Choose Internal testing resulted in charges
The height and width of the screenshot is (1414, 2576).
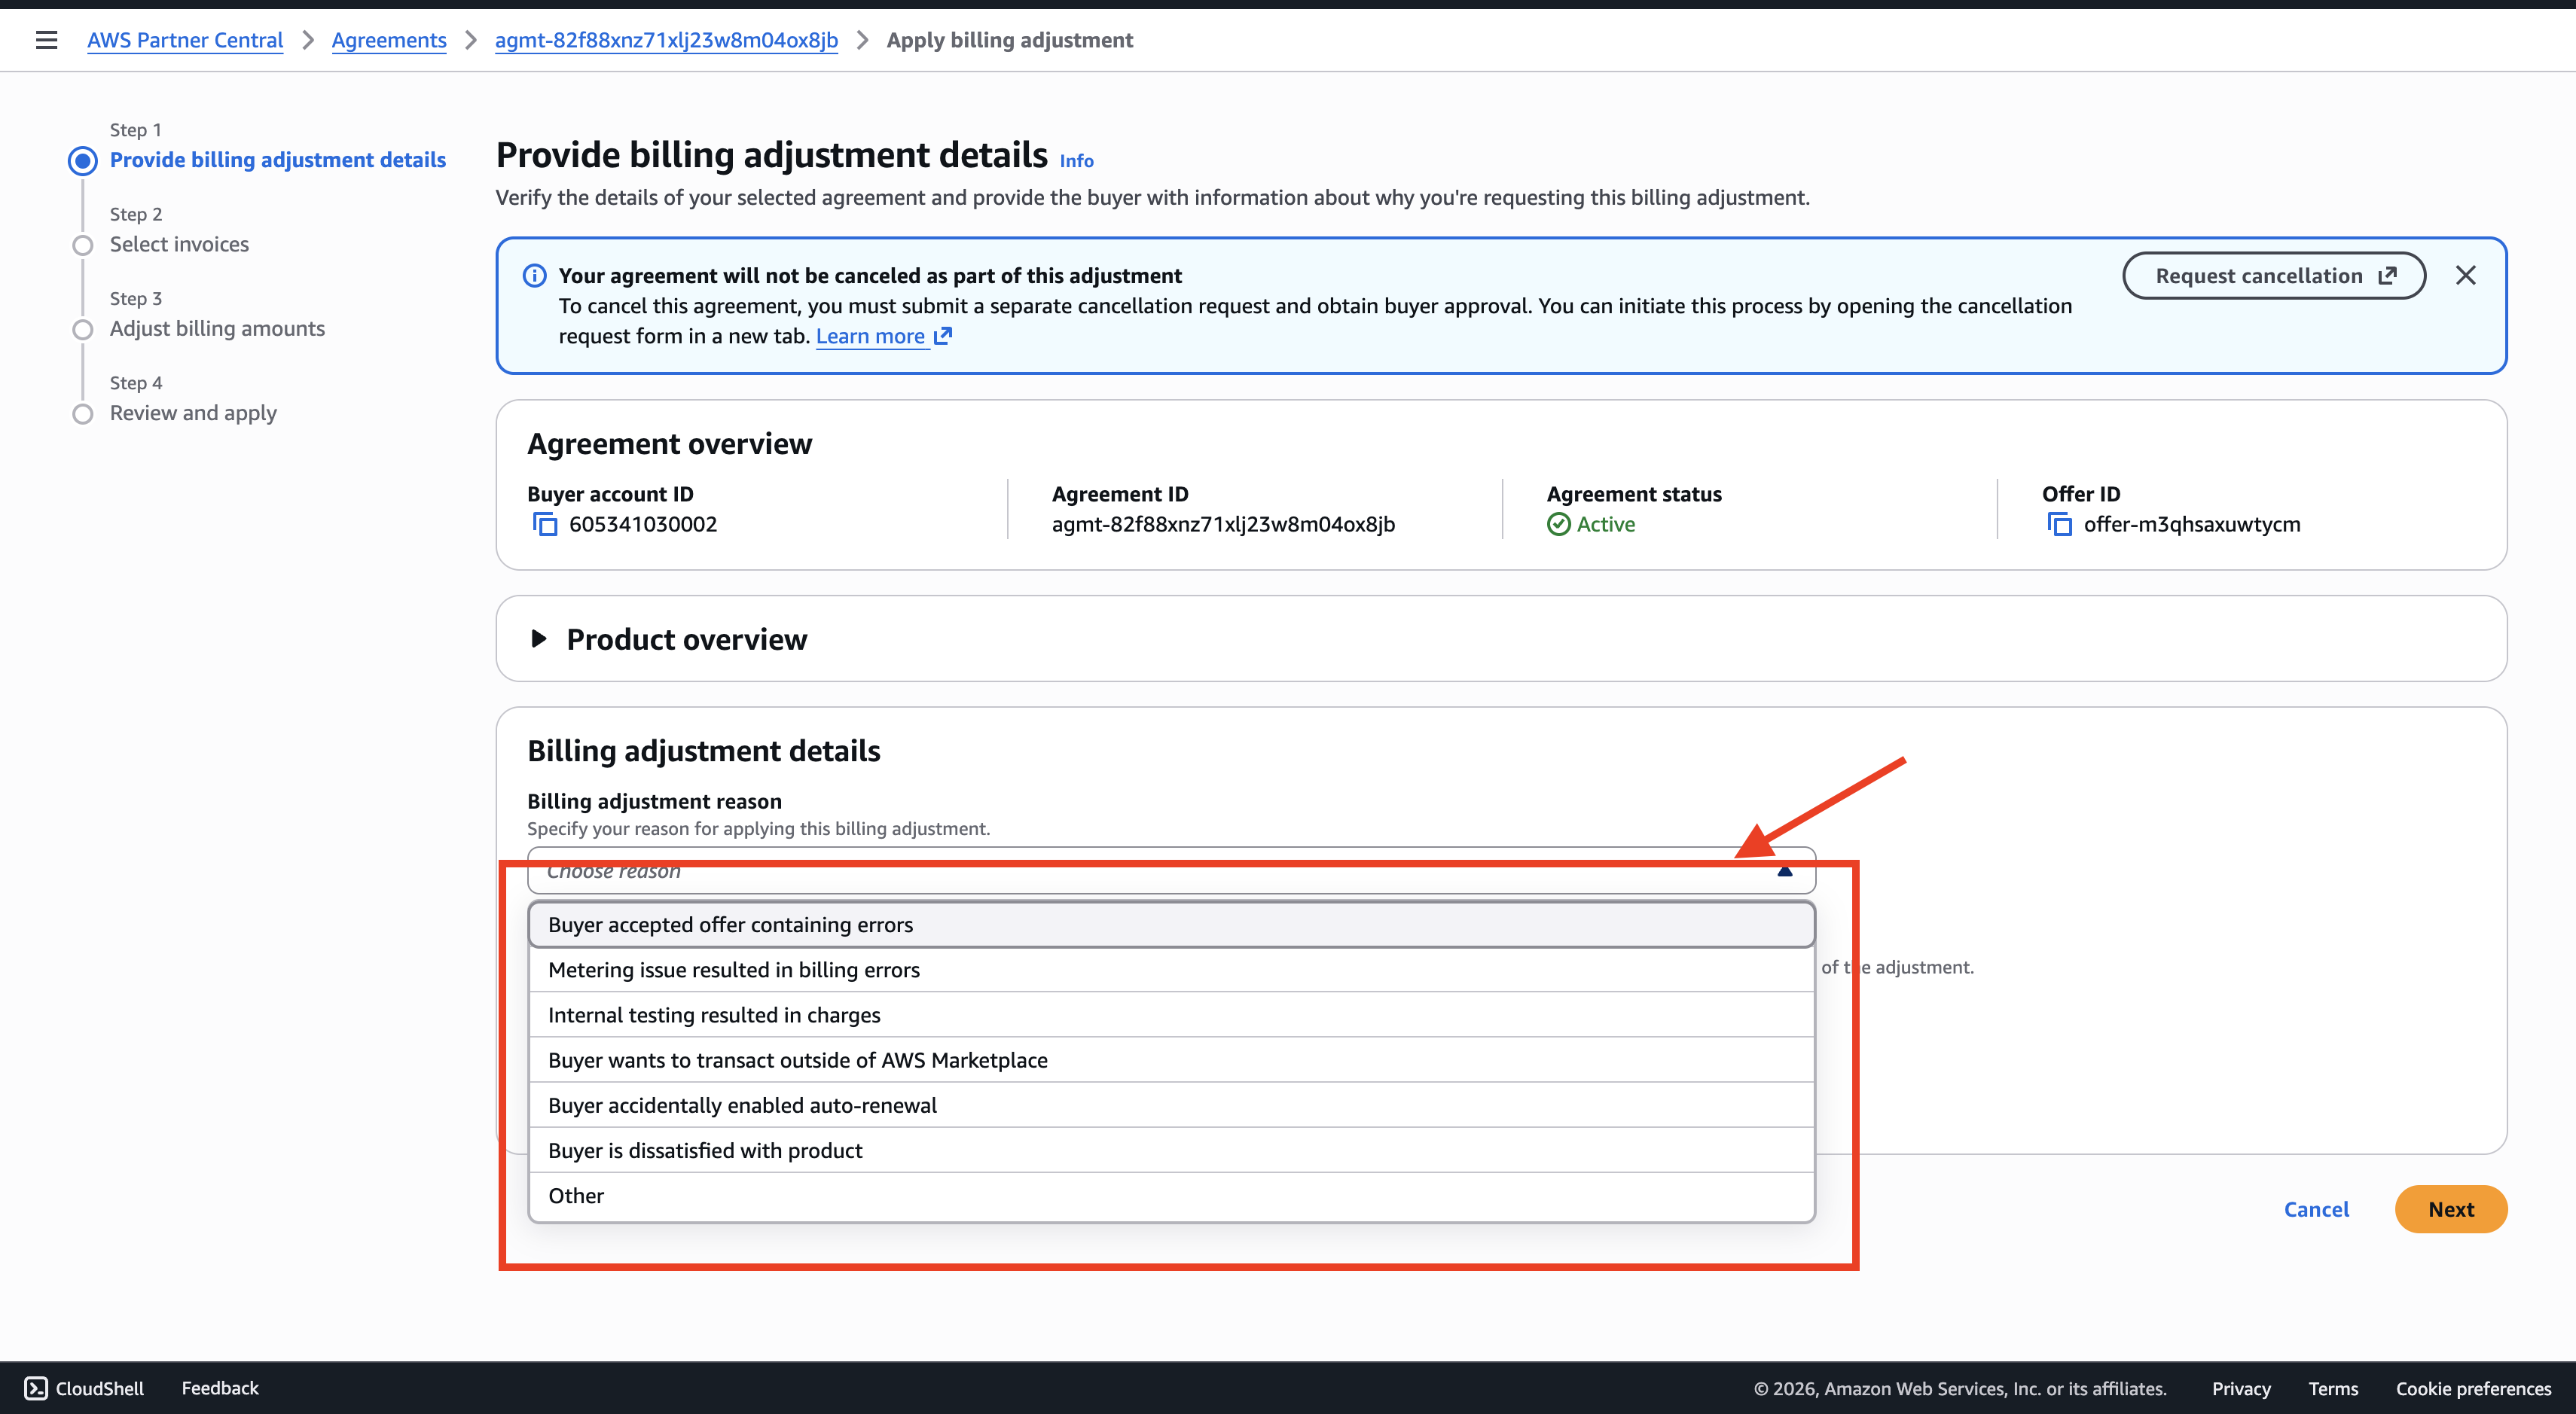point(1171,1014)
